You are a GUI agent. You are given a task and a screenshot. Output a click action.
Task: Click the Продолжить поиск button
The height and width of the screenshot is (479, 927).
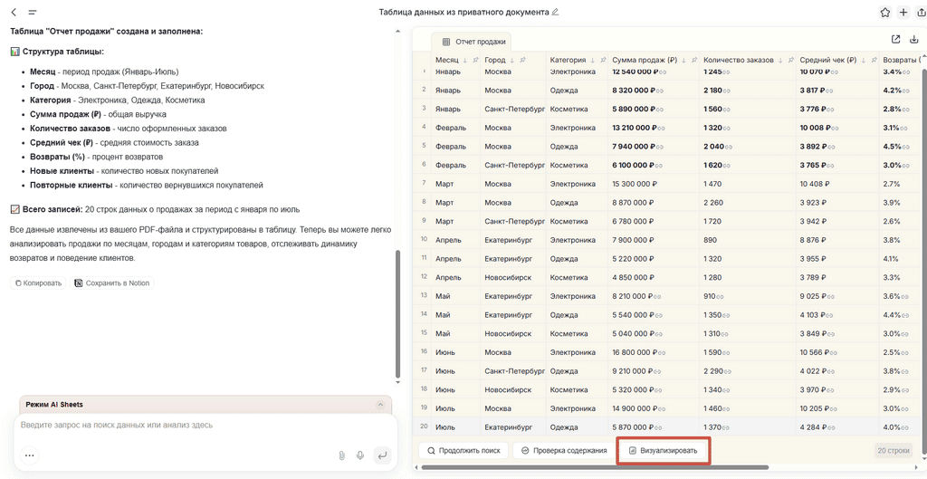(x=463, y=451)
